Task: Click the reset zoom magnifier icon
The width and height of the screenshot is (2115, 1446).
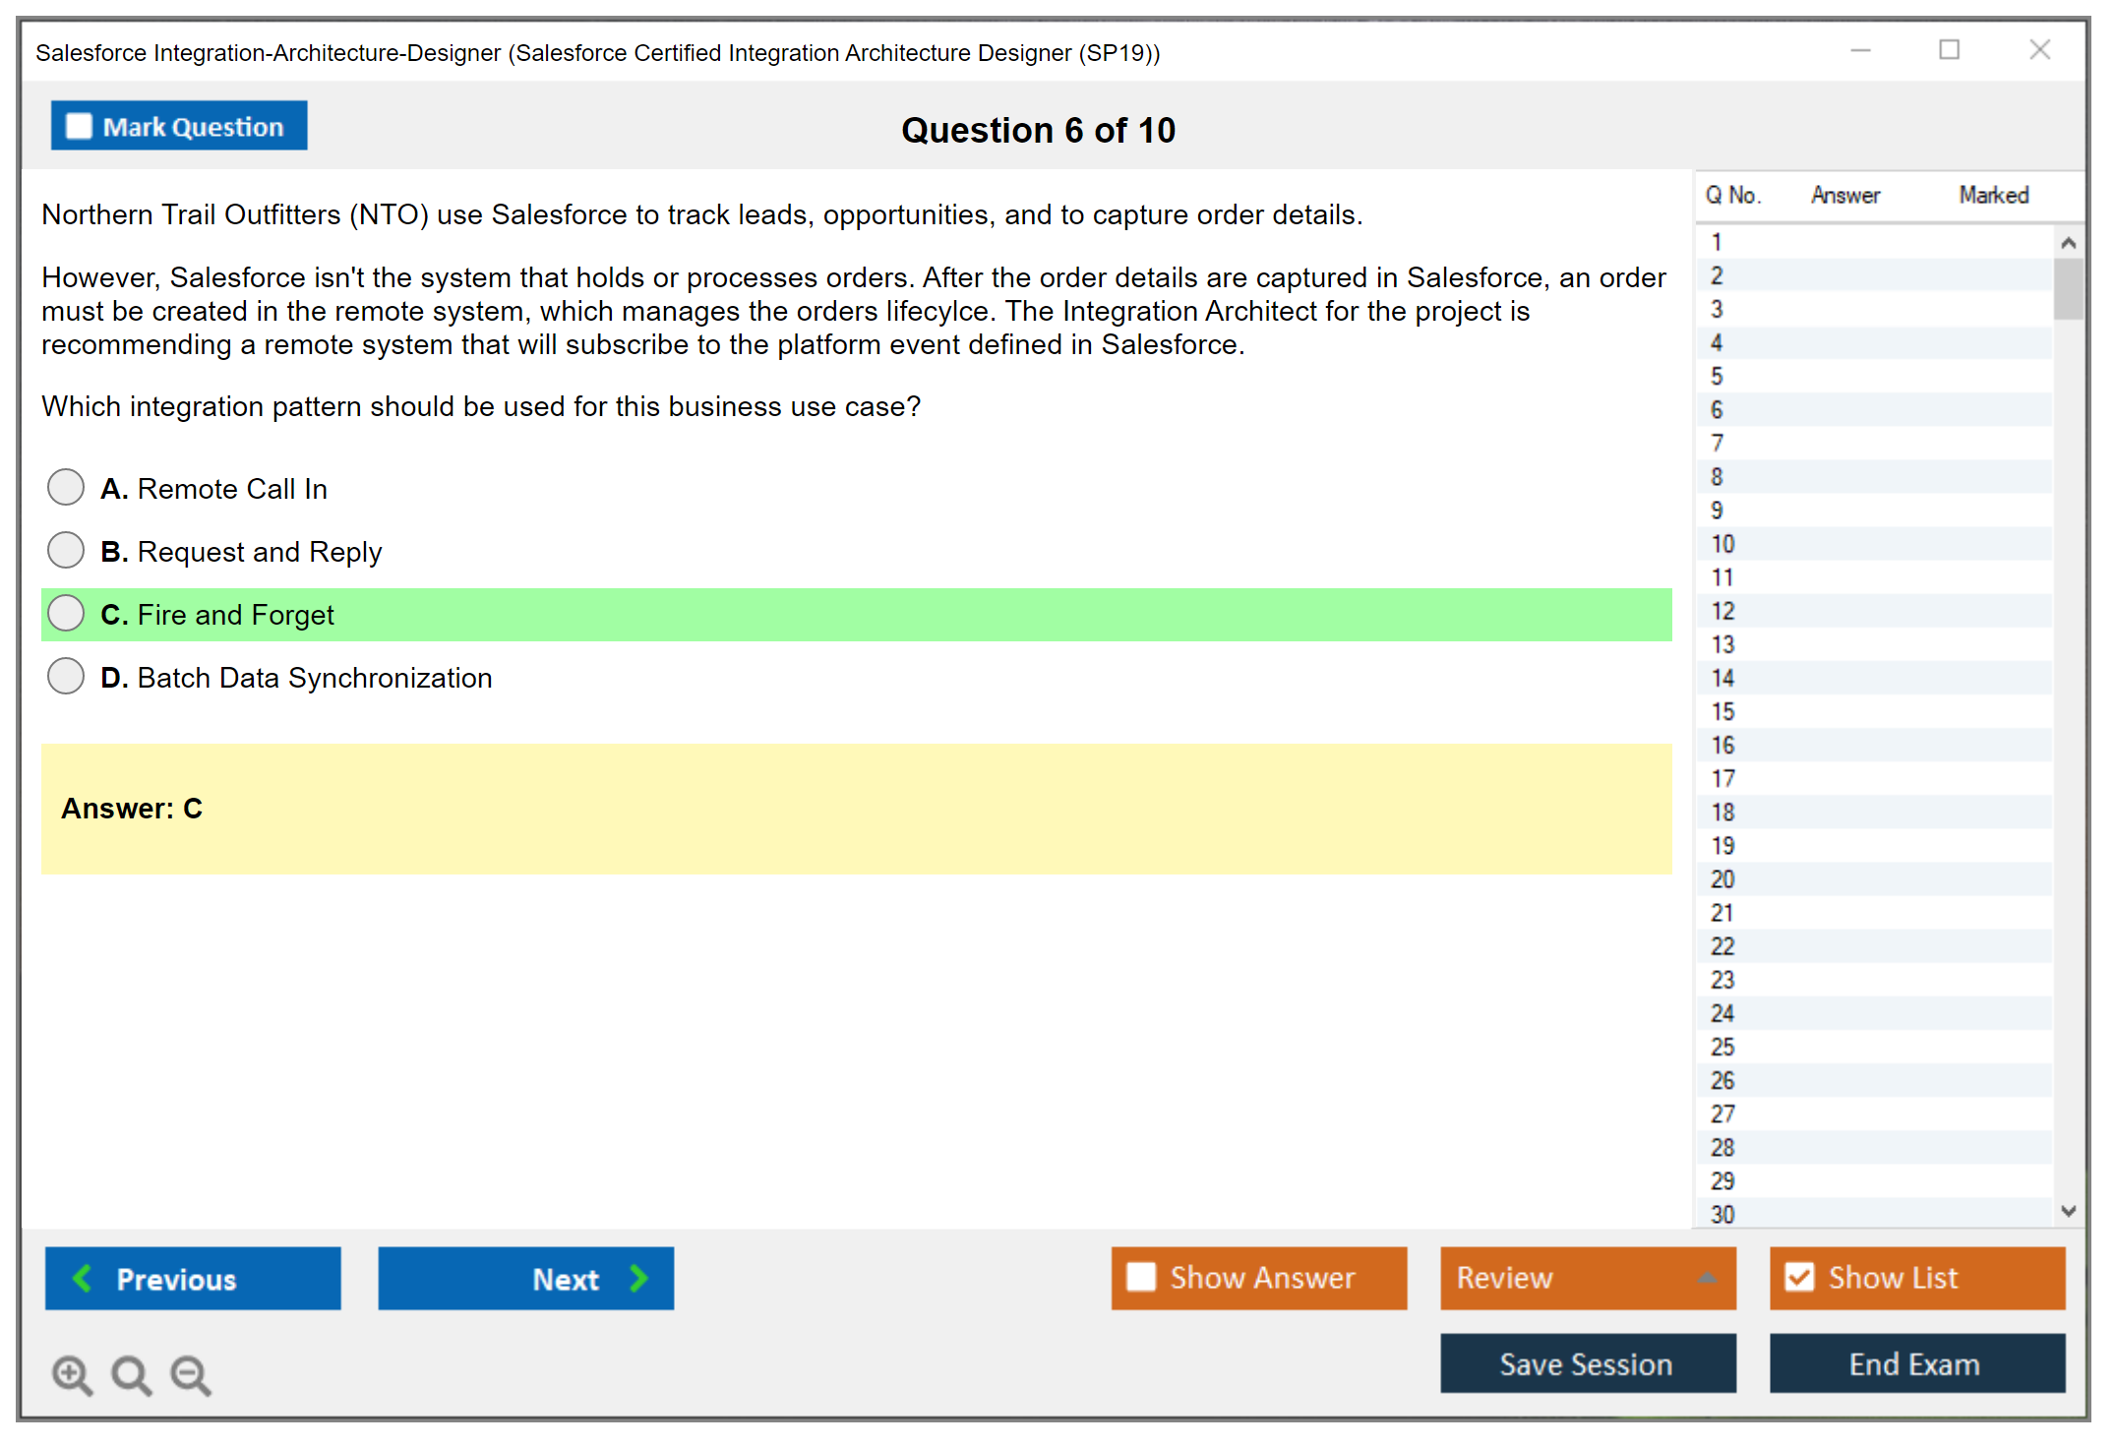Action: tap(131, 1375)
